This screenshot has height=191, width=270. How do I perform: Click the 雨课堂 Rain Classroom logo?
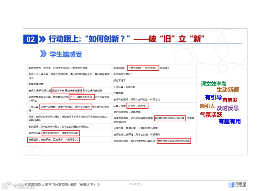pyautogui.click(x=237, y=185)
